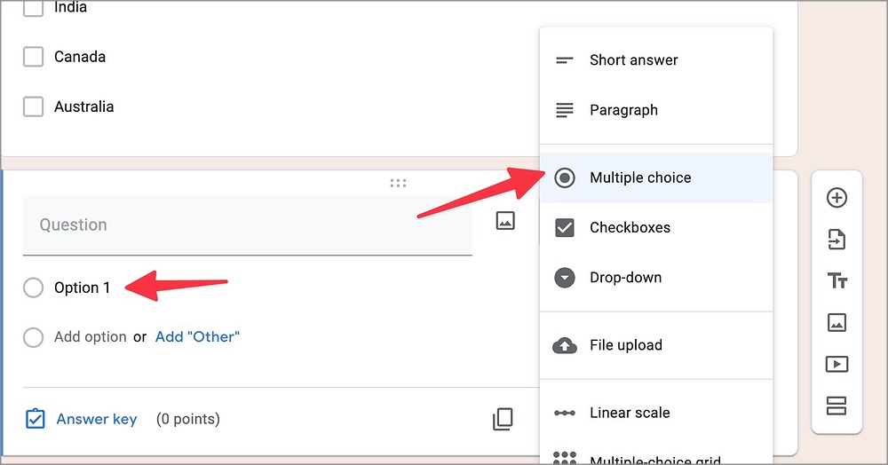Select the Option 1 radio button

[x=33, y=288]
